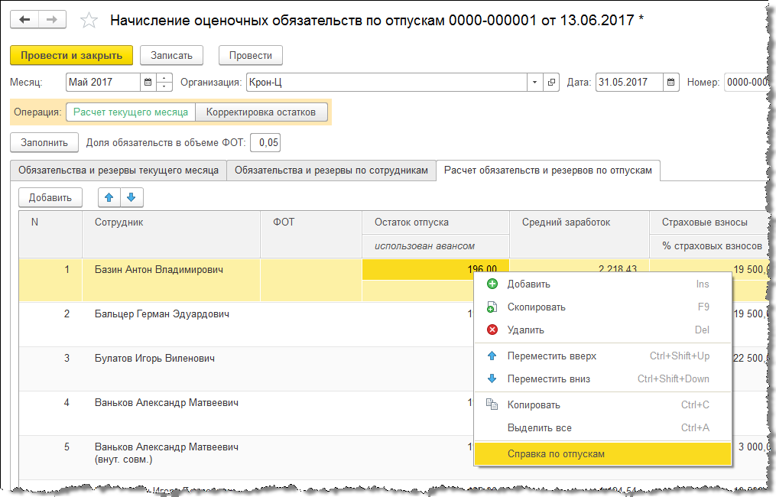Click the Провести button
The image size is (776, 497).
[251, 56]
